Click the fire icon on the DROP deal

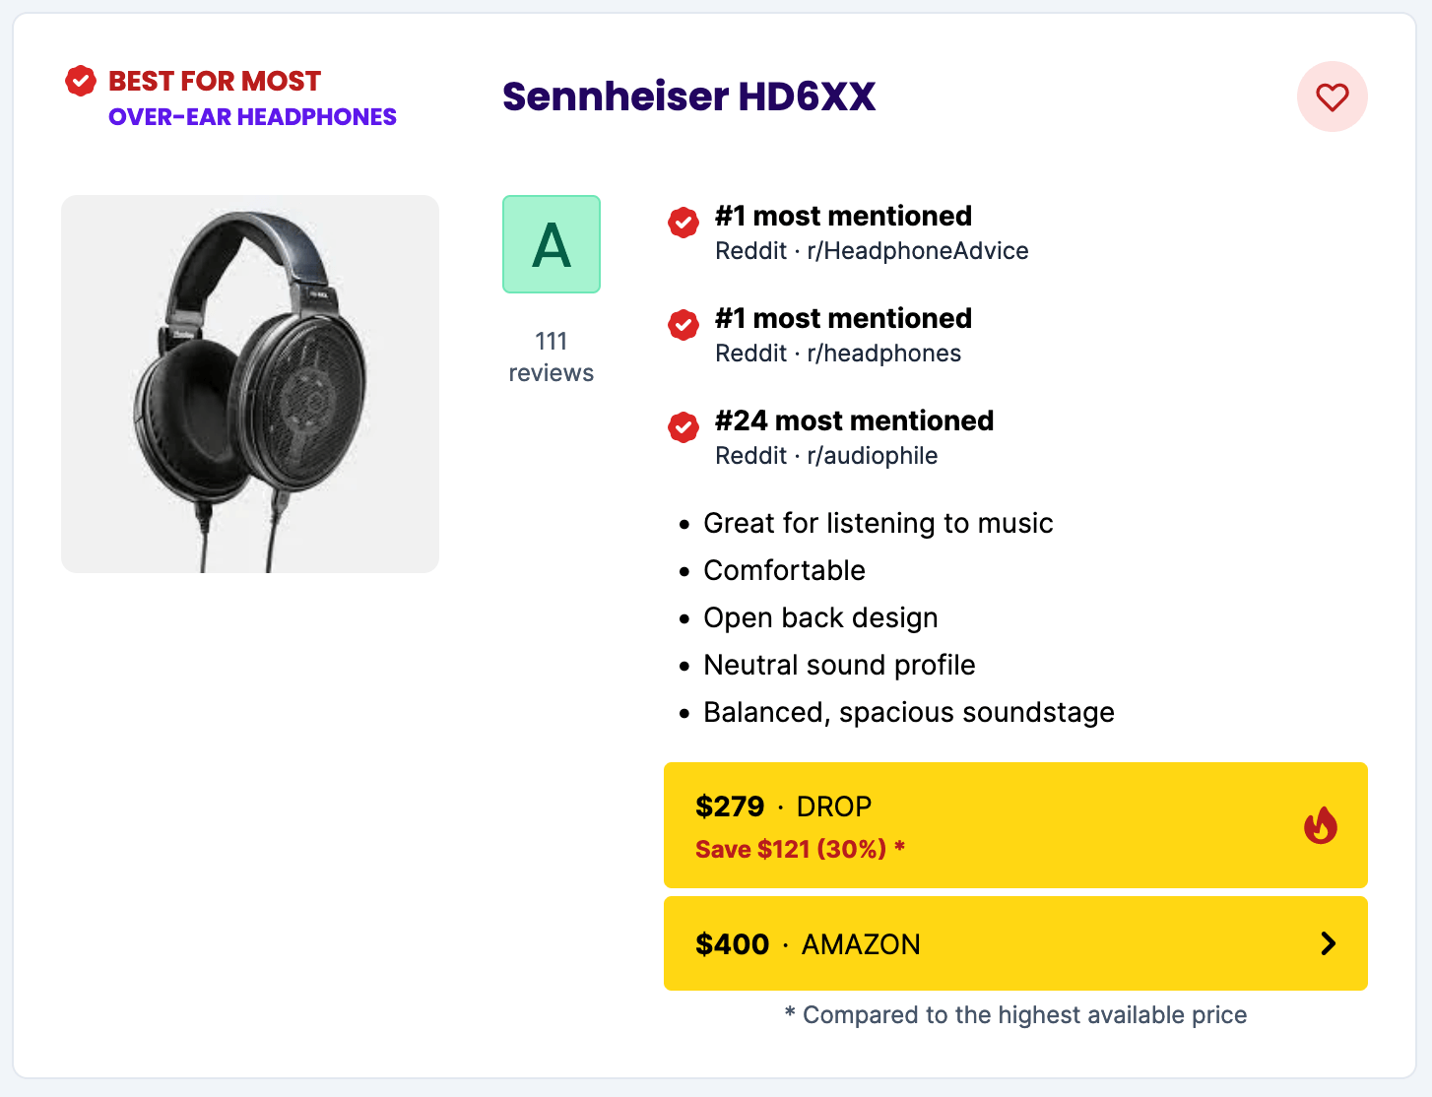1320,825
